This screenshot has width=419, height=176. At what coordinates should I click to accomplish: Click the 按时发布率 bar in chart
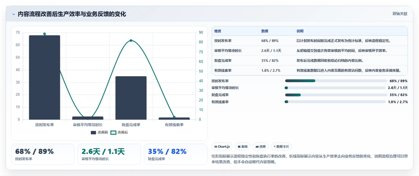tap(44, 77)
